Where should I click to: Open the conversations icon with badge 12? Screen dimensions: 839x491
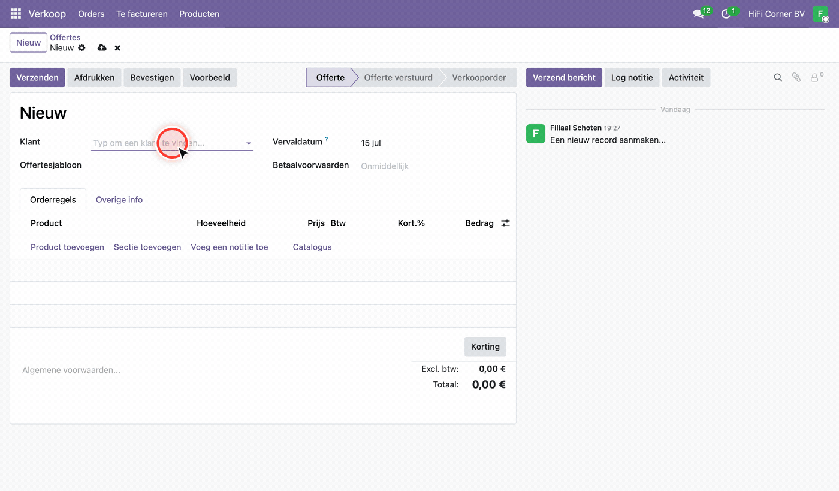[x=699, y=13]
